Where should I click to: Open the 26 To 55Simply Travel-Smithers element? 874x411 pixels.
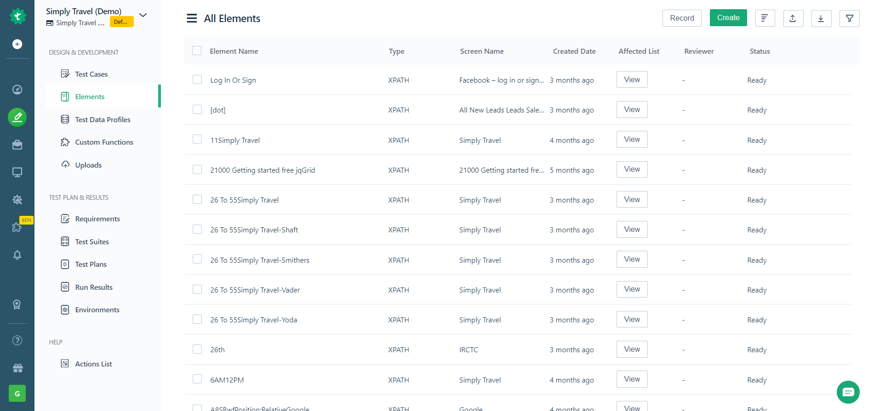pos(260,260)
